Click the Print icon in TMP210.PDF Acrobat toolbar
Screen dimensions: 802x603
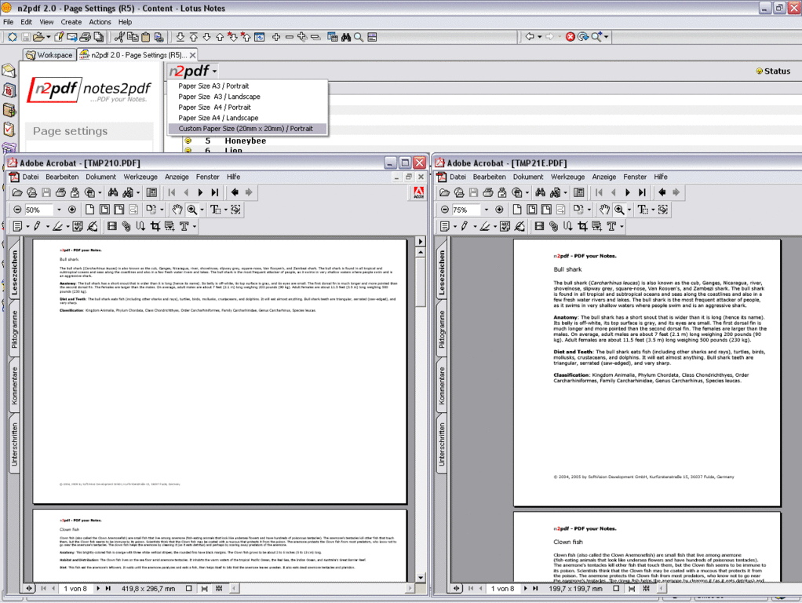click(60, 192)
